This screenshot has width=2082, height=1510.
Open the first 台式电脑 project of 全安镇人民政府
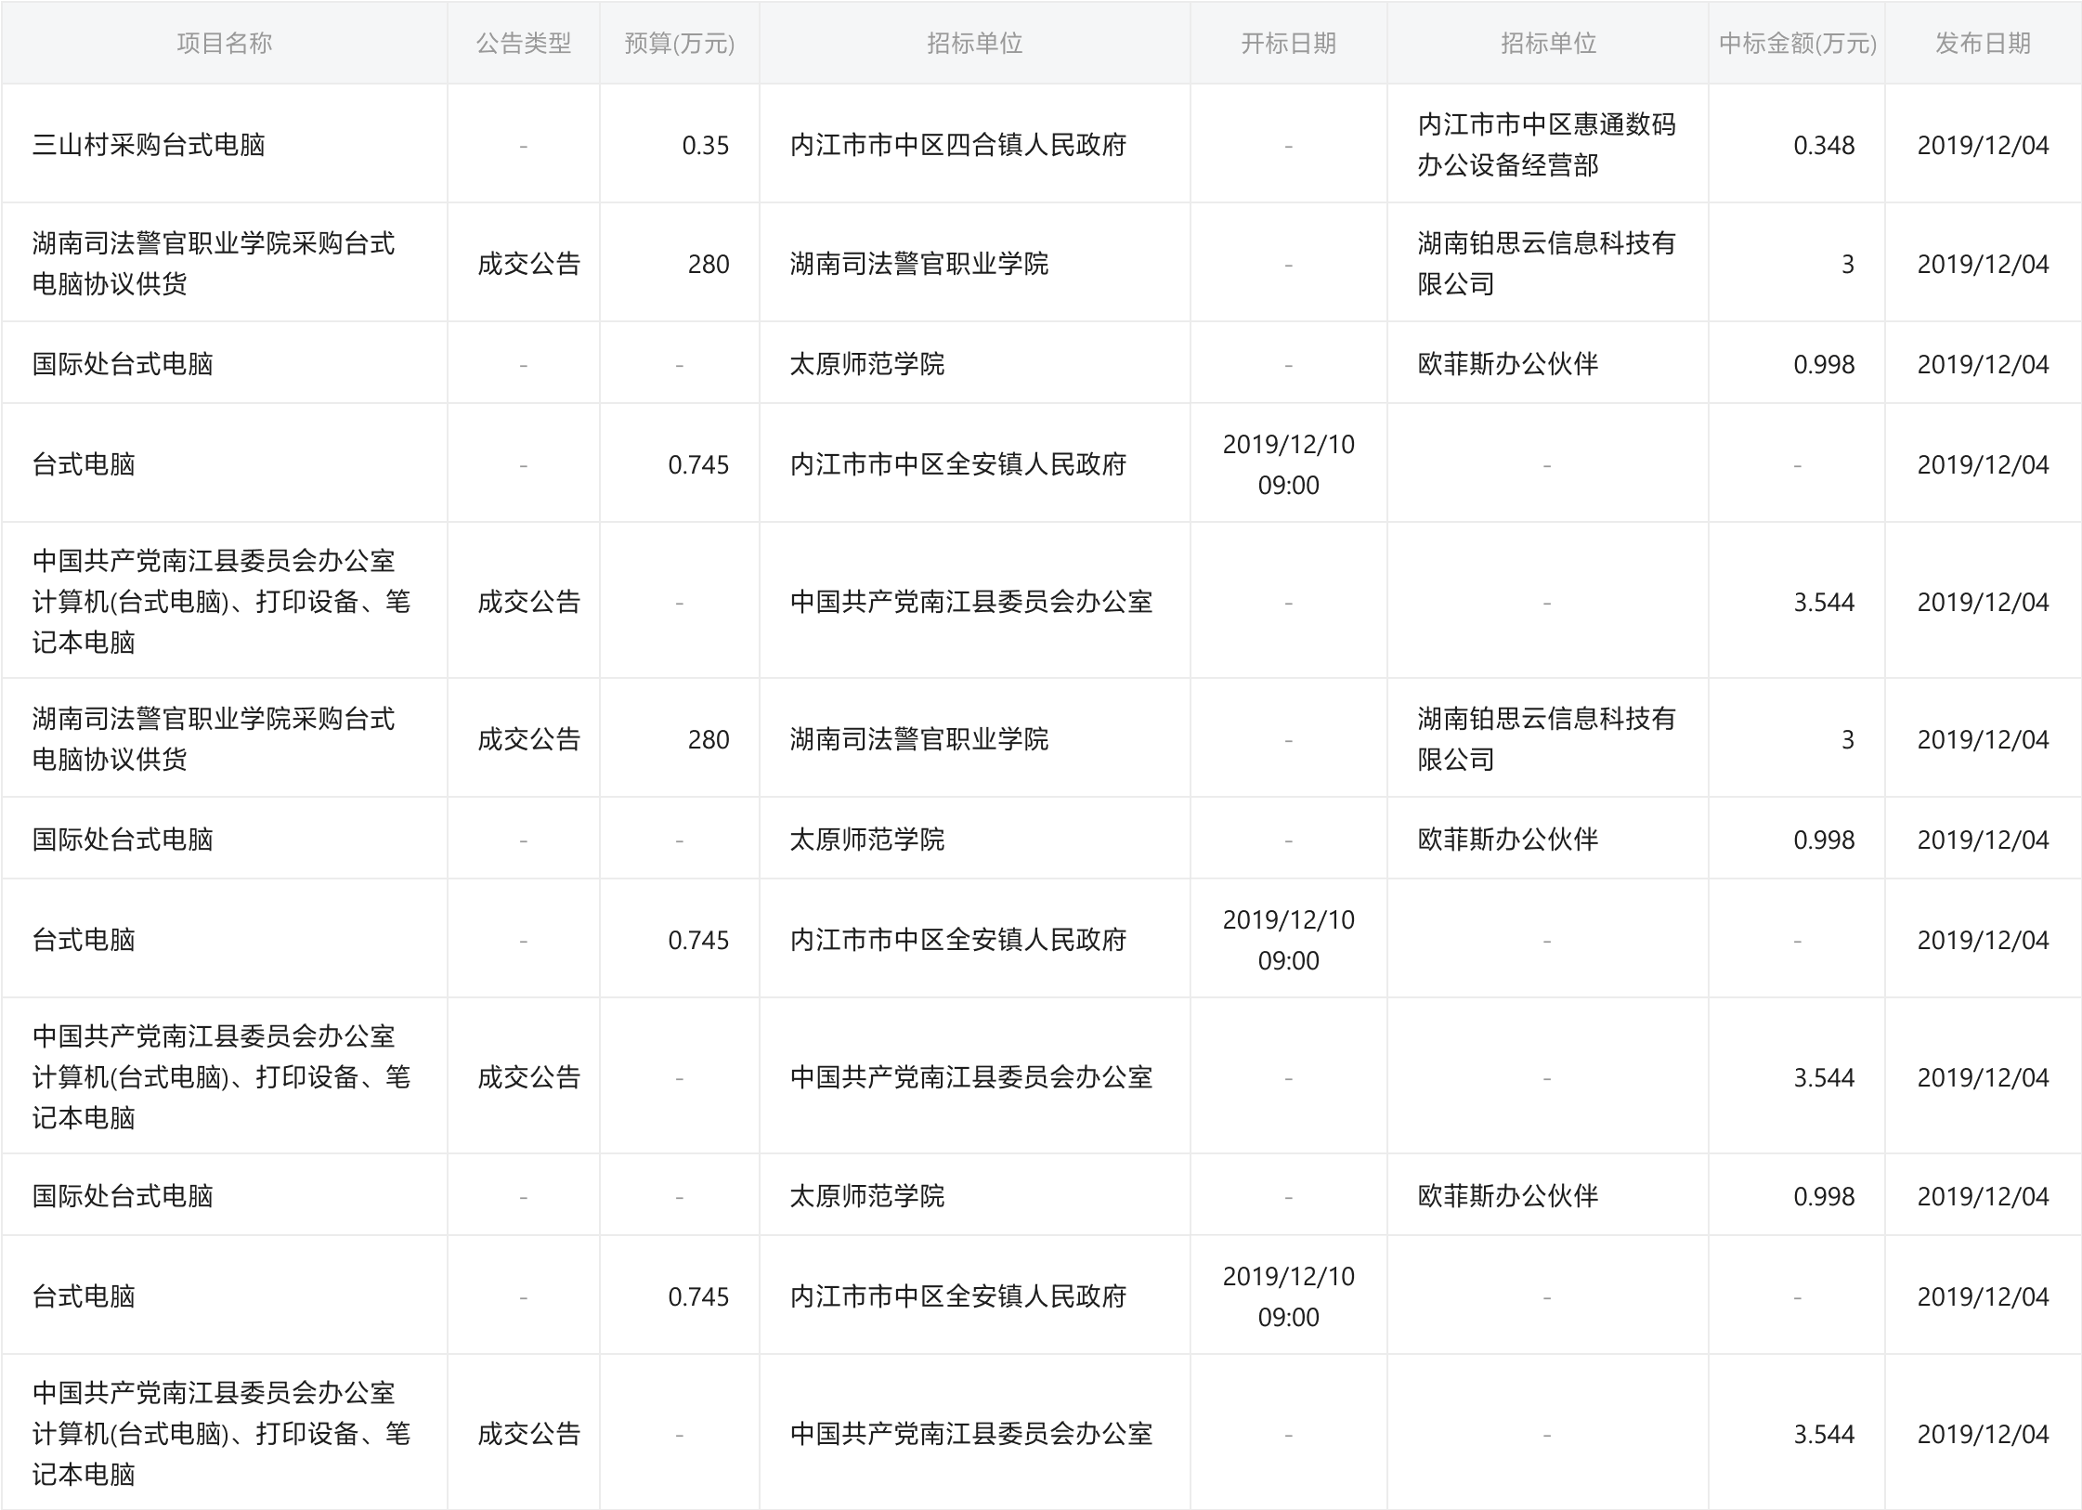point(84,464)
